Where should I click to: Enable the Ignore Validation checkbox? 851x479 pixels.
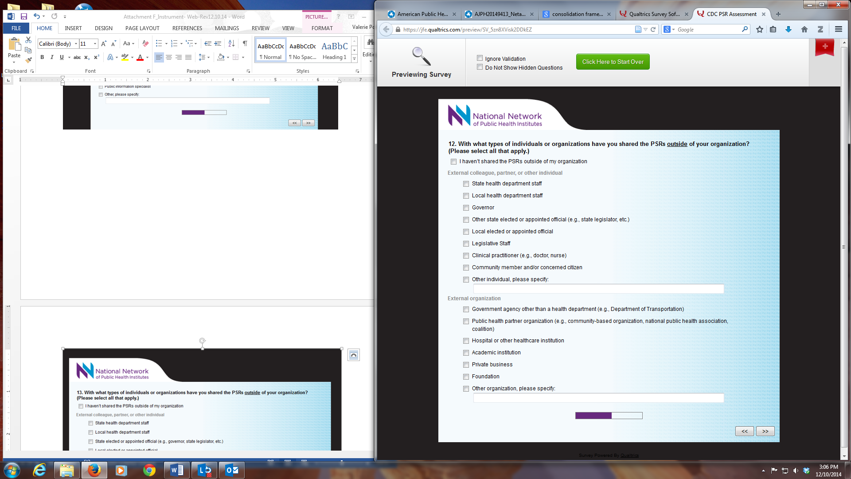pos(480,58)
